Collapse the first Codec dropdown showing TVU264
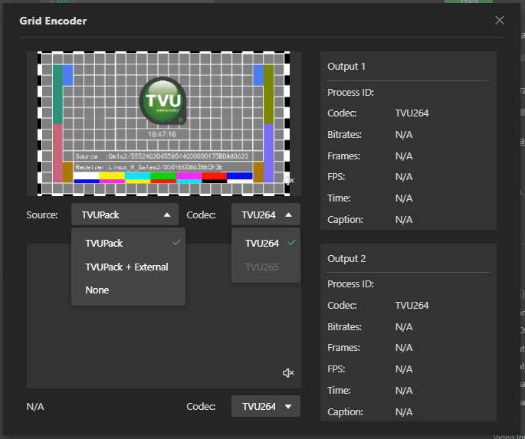 click(265, 215)
